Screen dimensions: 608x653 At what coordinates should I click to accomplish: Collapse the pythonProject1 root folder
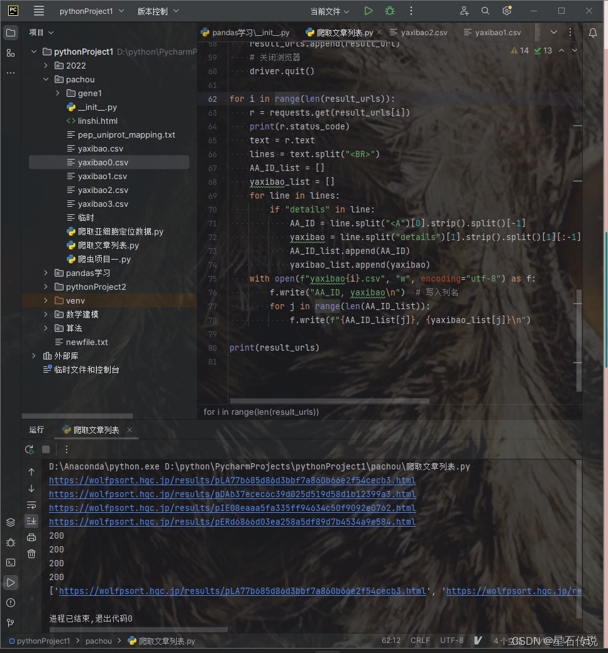[x=34, y=52]
